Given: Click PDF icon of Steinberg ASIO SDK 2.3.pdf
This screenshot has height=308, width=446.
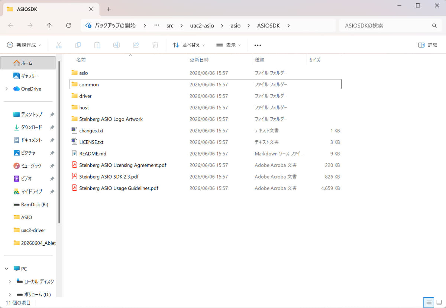Looking at the screenshot, I should [74, 177].
